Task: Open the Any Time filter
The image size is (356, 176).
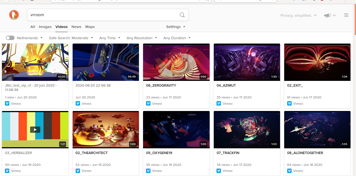Action: (x=110, y=38)
